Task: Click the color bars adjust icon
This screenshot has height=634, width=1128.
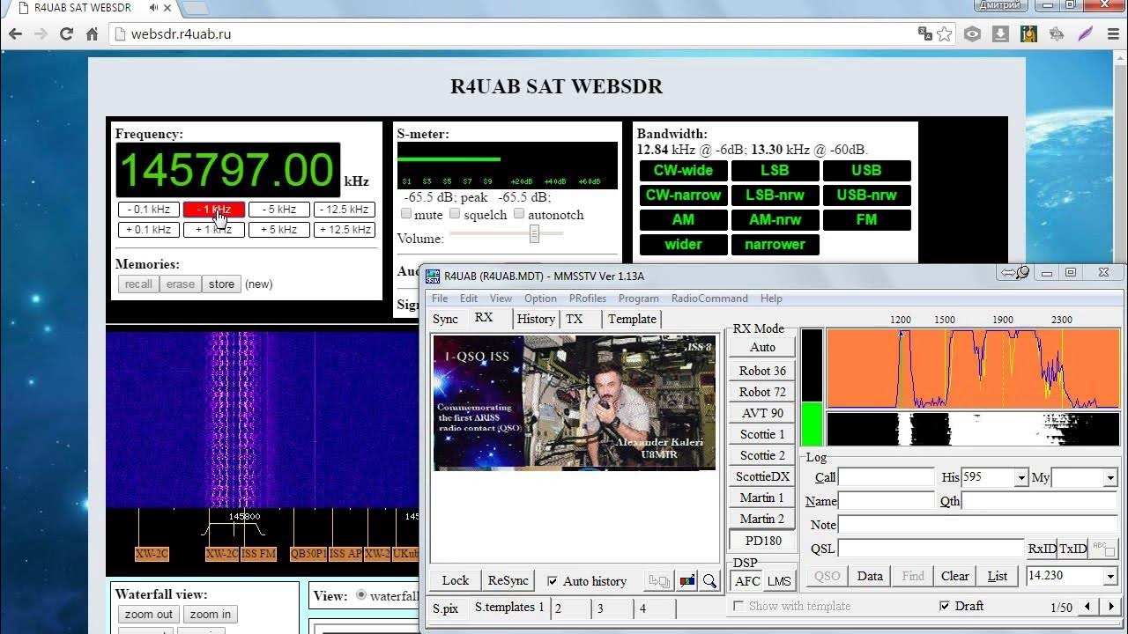Action: (686, 581)
